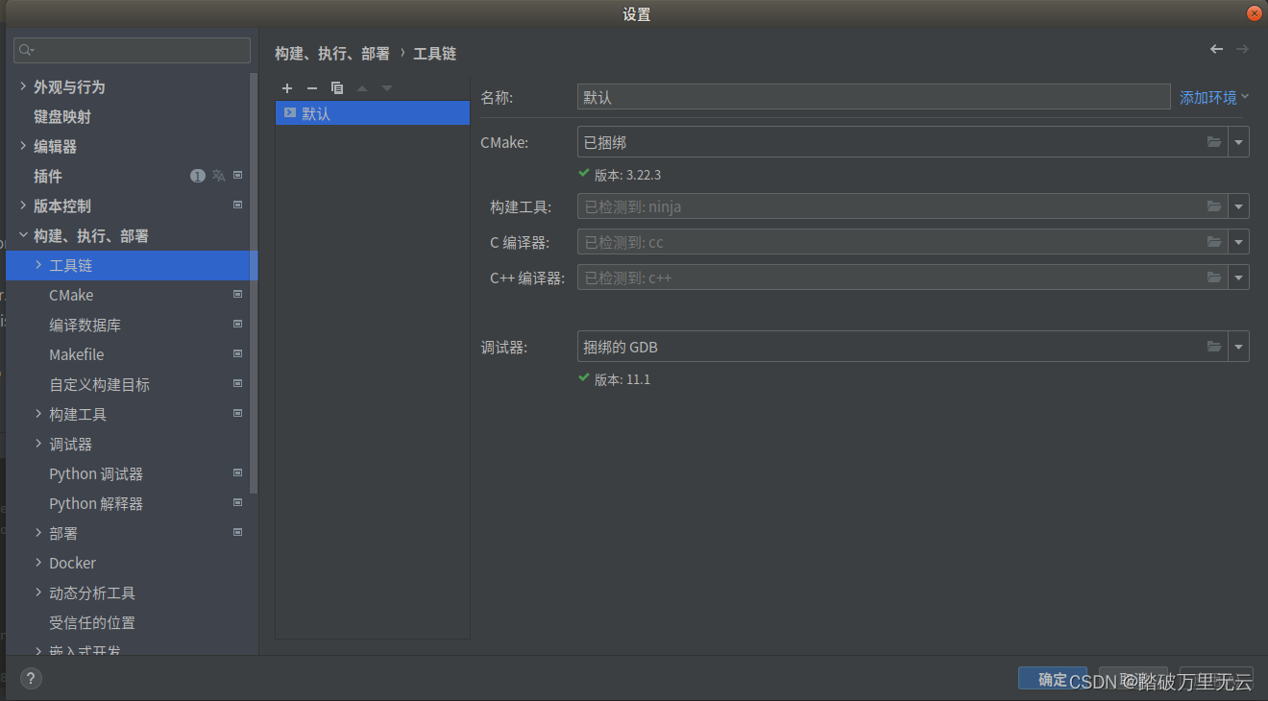Expand 工具链 tree node chevron

tap(38, 265)
